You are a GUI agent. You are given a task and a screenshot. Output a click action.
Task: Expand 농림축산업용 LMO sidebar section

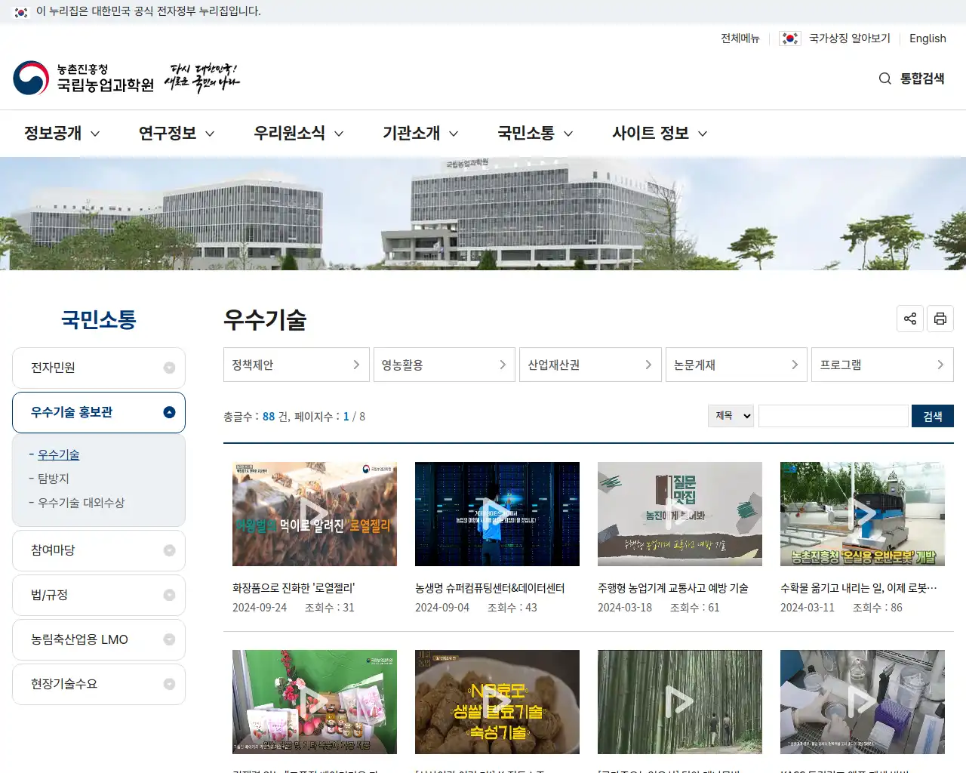click(x=99, y=639)
